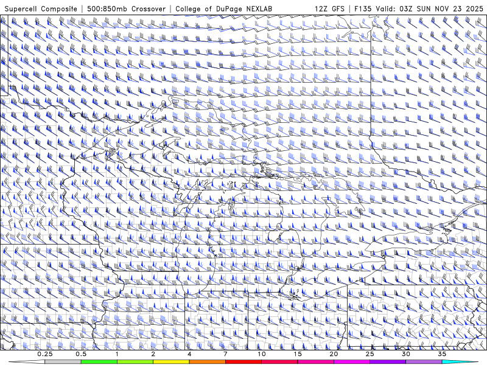Viewport: 487px width, 365px height.
Task: Click the "0.25" scale label
Action: point(45,354)
